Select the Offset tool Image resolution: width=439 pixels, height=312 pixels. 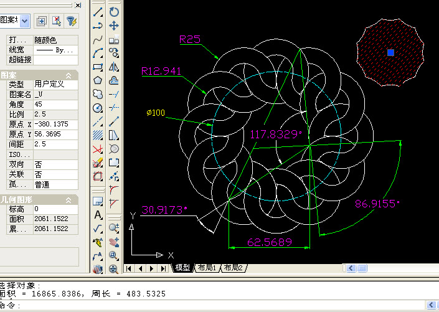click(x=114, y=81)
